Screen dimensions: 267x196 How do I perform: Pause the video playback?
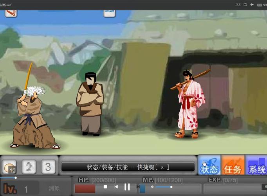tap(127, 187)
